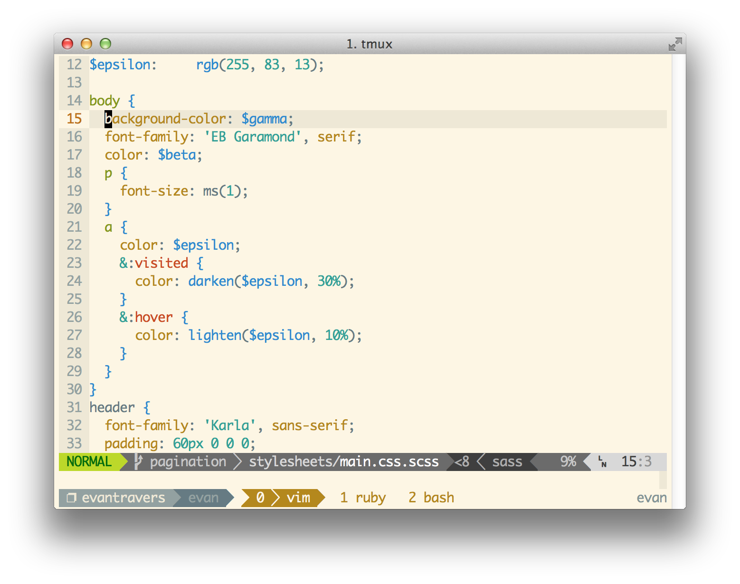This screenshot has width=740, height=584.
Task: Click the $gamma variable on line 15
Action: (264, 119)
